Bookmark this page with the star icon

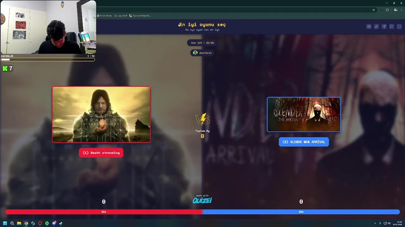pos(374,10)
